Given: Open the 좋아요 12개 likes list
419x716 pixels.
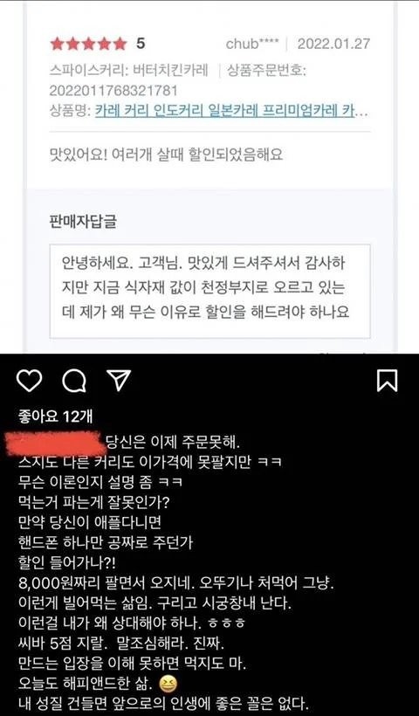Looking at the screenshot, I should (48, 416).
